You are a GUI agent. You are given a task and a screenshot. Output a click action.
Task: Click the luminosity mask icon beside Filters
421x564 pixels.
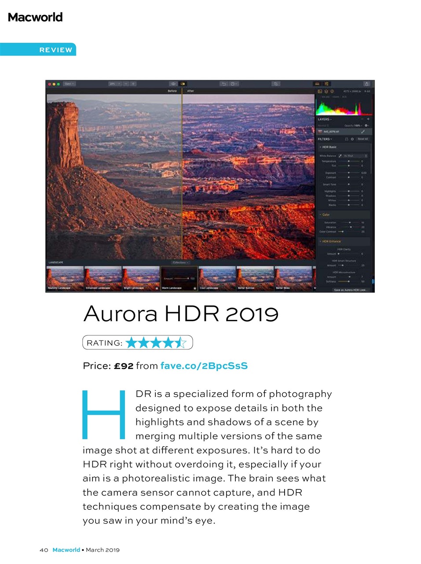[x=347, y=139]
